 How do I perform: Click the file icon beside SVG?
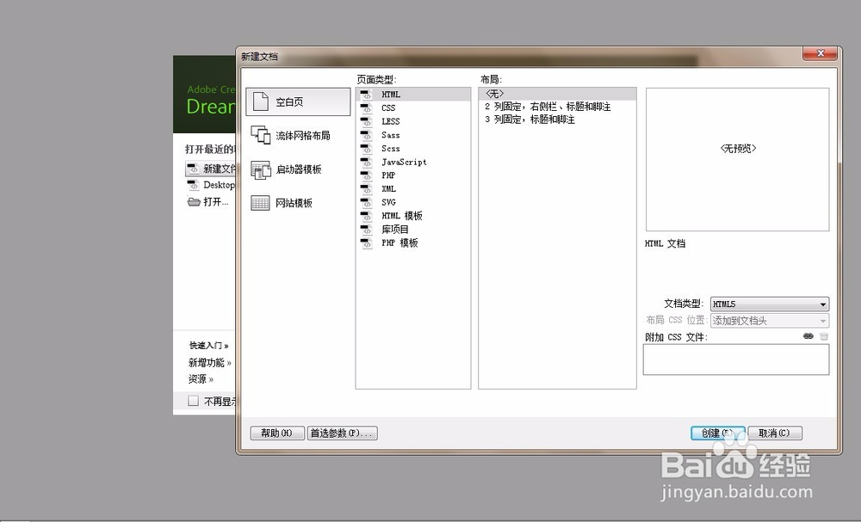[x=367, y=202]
